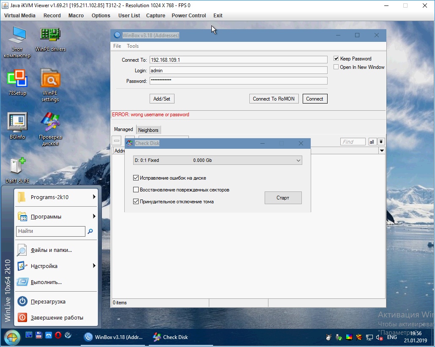Open the Этот компьютер desktop icon

click(x=17, y=42)
